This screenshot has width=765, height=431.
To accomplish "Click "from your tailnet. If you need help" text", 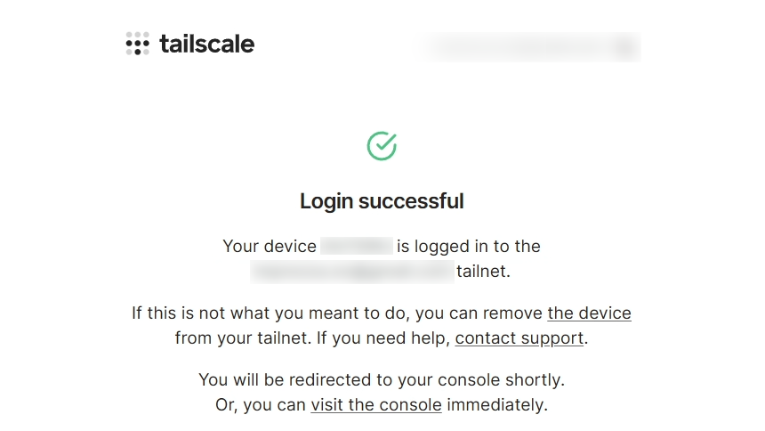I will [312, 338].
